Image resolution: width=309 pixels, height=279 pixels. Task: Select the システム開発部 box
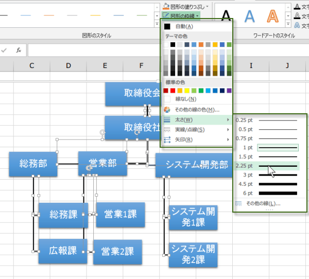click(x=194, y=165)
